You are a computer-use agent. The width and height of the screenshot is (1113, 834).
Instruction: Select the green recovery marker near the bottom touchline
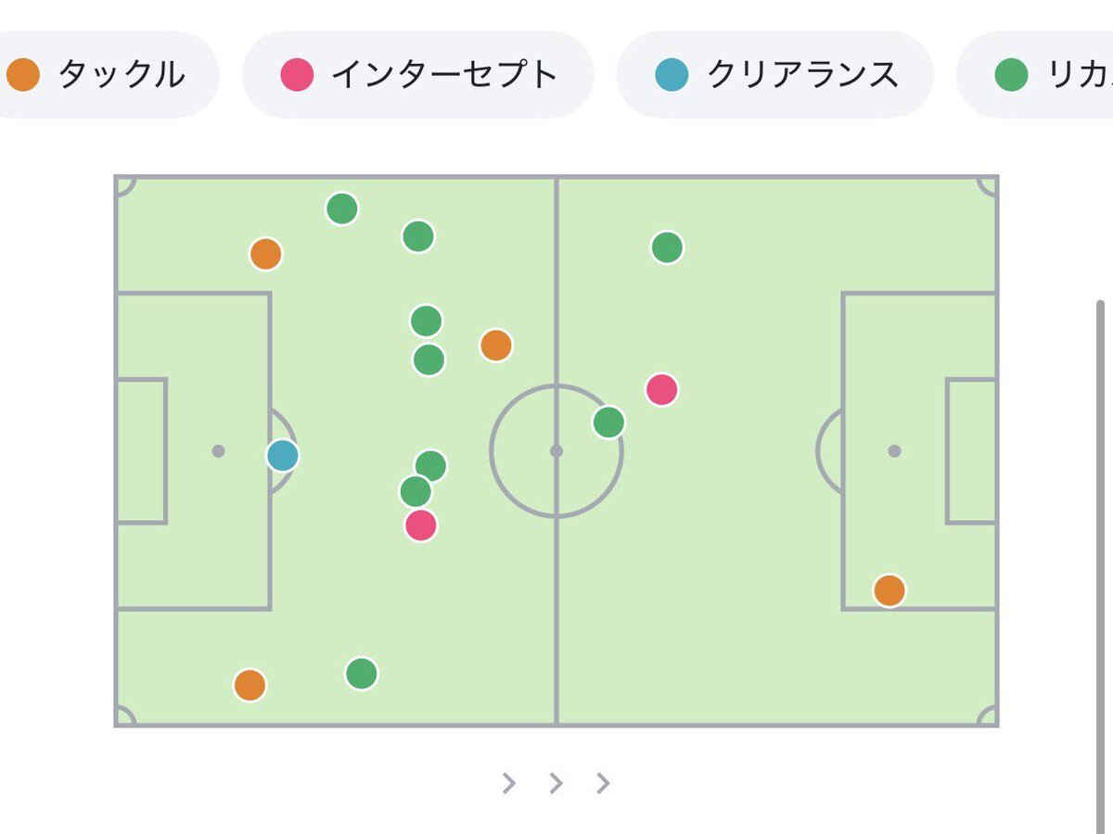[362, 672]
